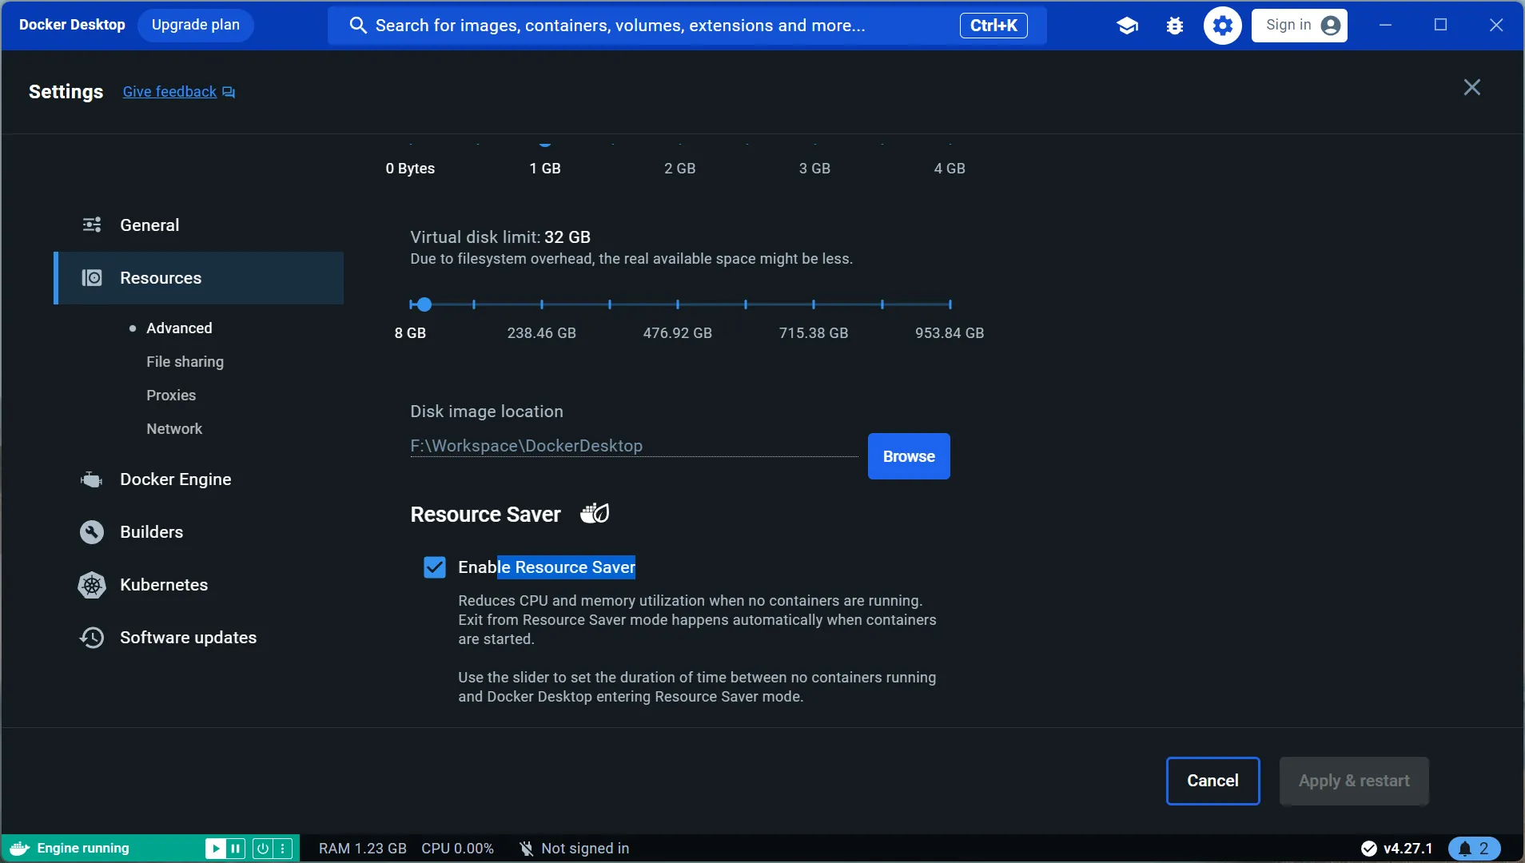The image size is (1525, 863).
Task: Open the Learning center graduation cap icon
Action: pyautogui.click(x=1127, y=26)
